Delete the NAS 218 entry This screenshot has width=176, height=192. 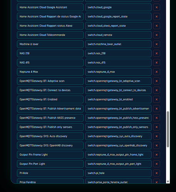[156, 53]
